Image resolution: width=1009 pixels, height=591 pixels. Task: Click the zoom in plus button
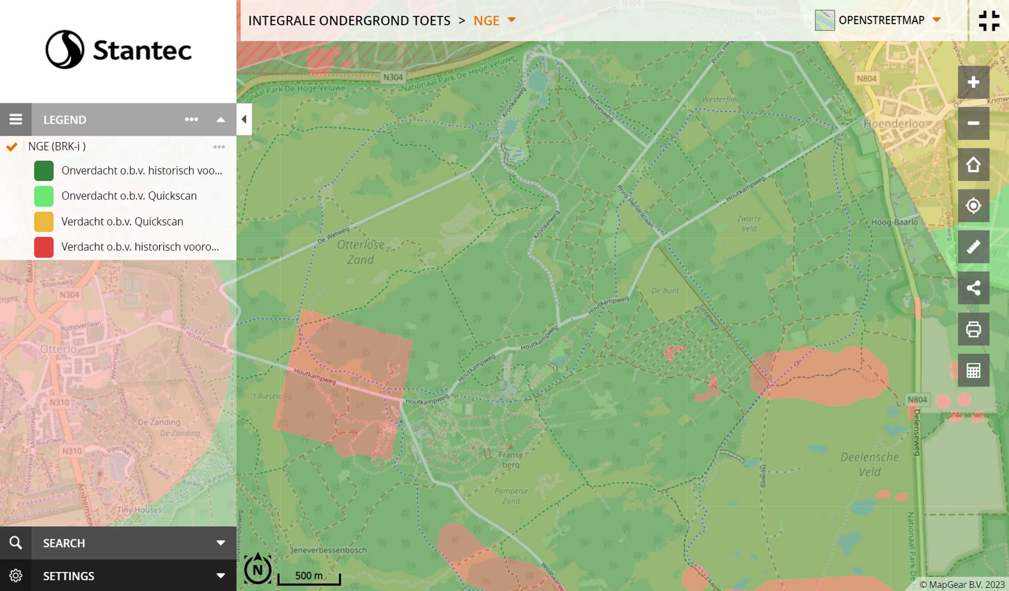point(973,83)
